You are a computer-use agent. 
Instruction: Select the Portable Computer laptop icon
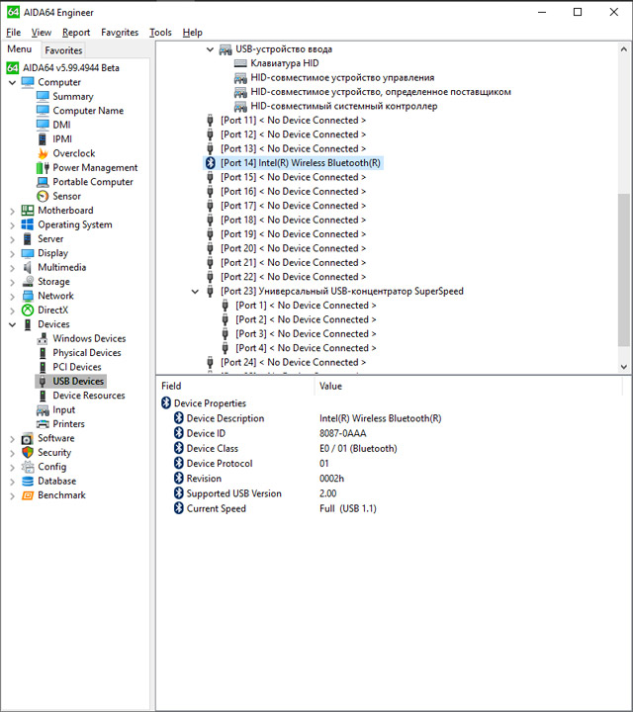point(43,182)
